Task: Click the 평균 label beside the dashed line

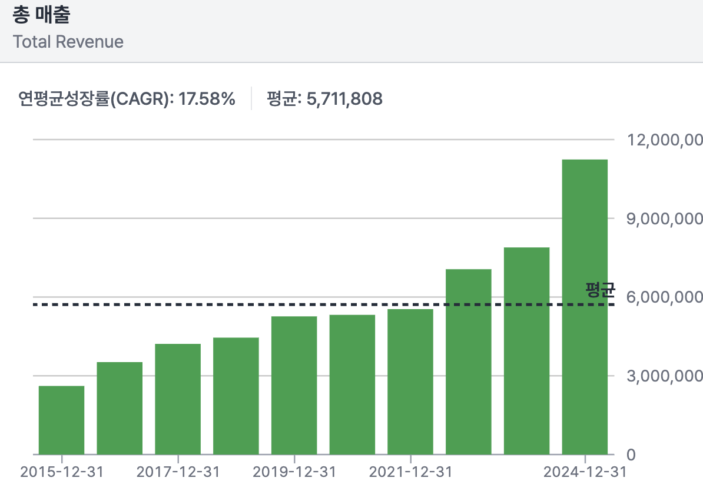Action: [599, 289]
